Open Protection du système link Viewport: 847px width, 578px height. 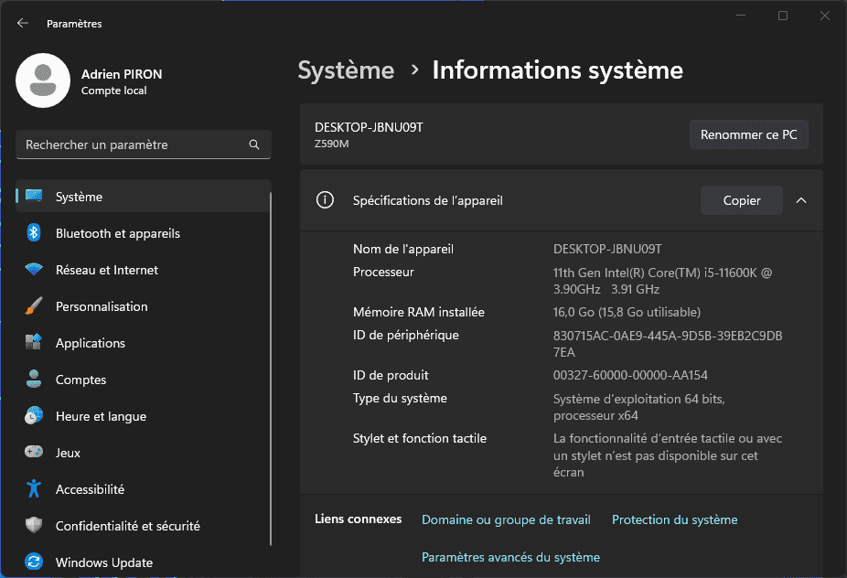675,519
